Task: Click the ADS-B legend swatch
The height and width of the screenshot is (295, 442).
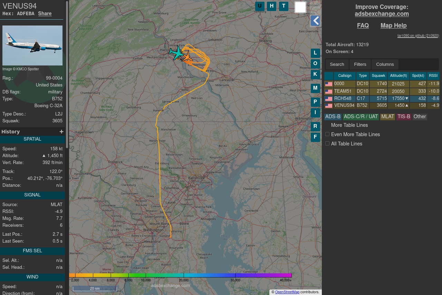Action: 333,117
